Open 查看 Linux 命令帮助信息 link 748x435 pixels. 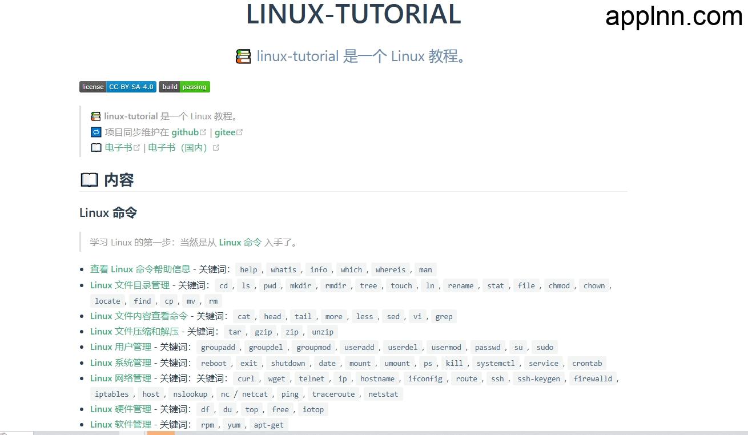[140, 269]
